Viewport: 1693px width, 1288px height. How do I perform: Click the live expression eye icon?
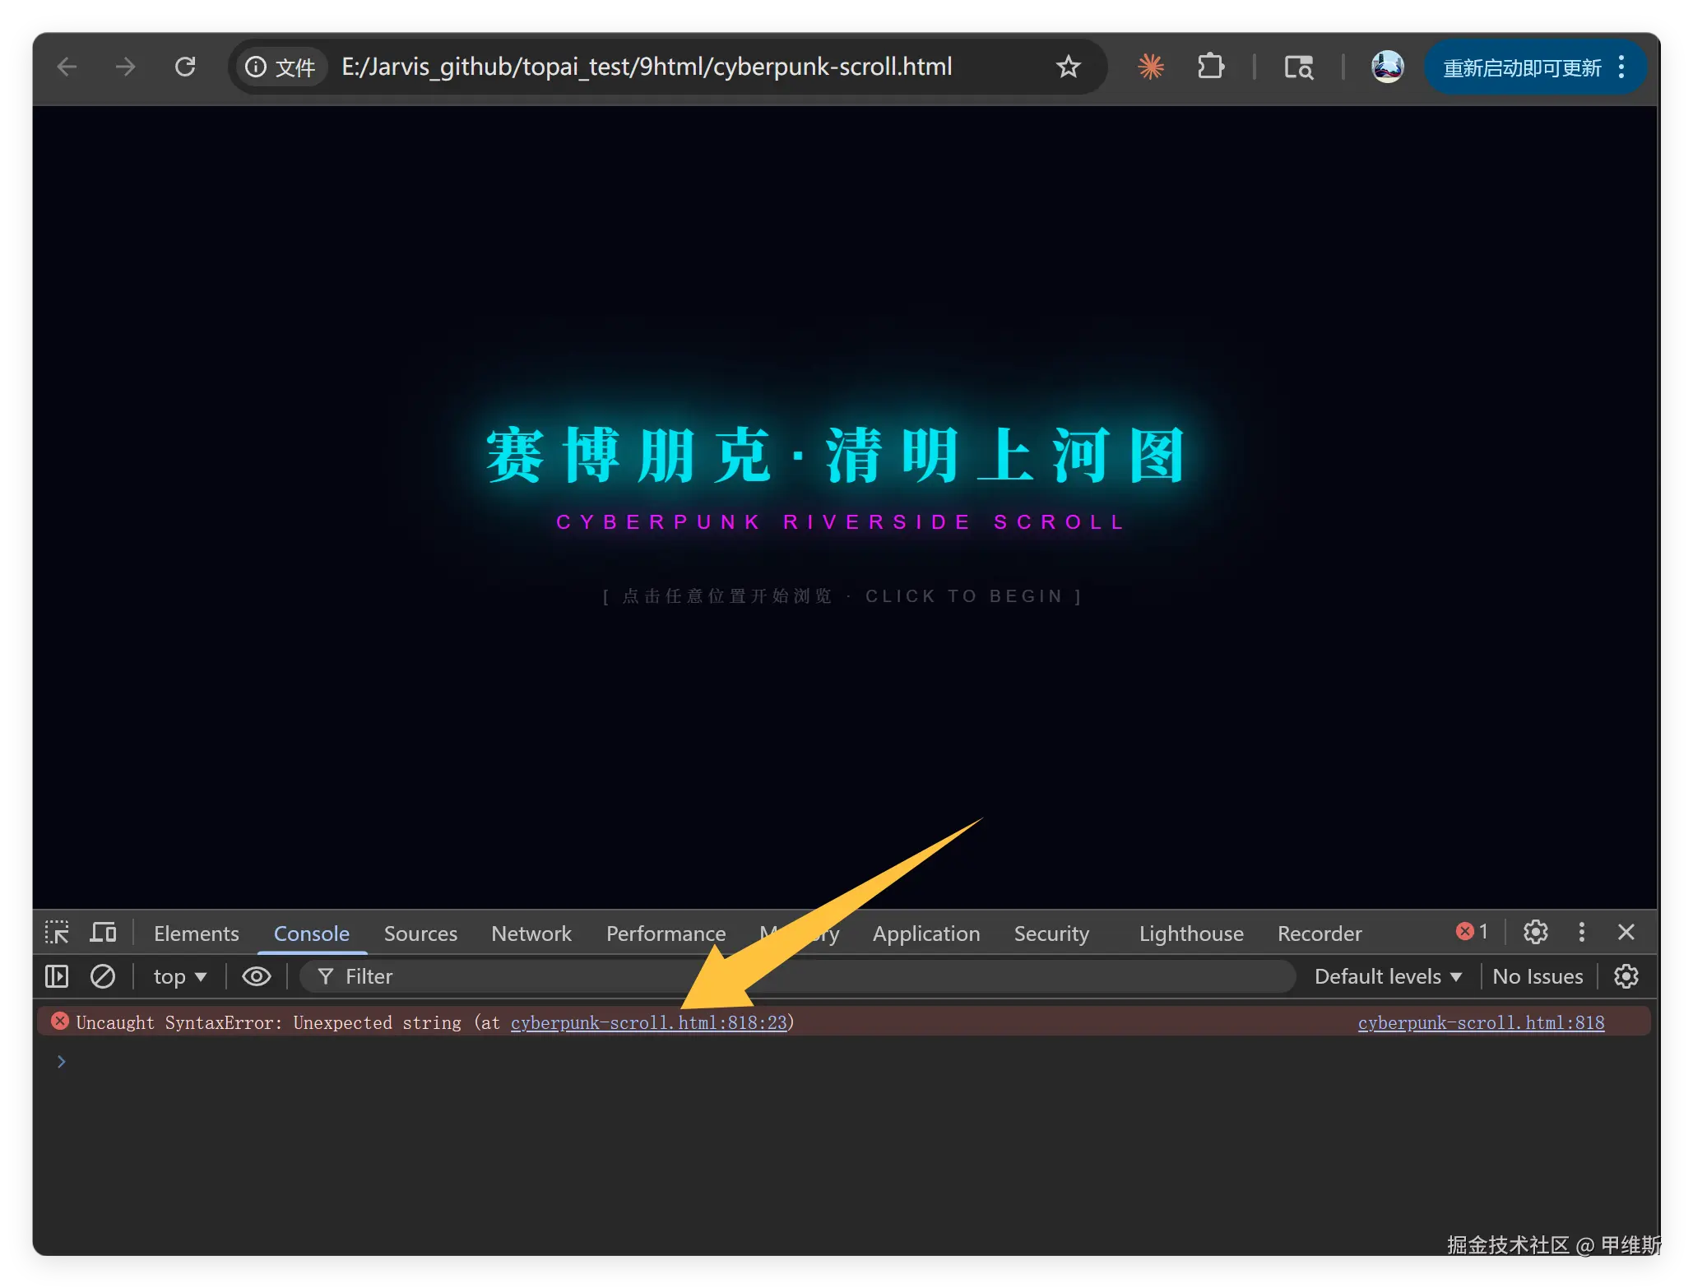click(256, 976)
